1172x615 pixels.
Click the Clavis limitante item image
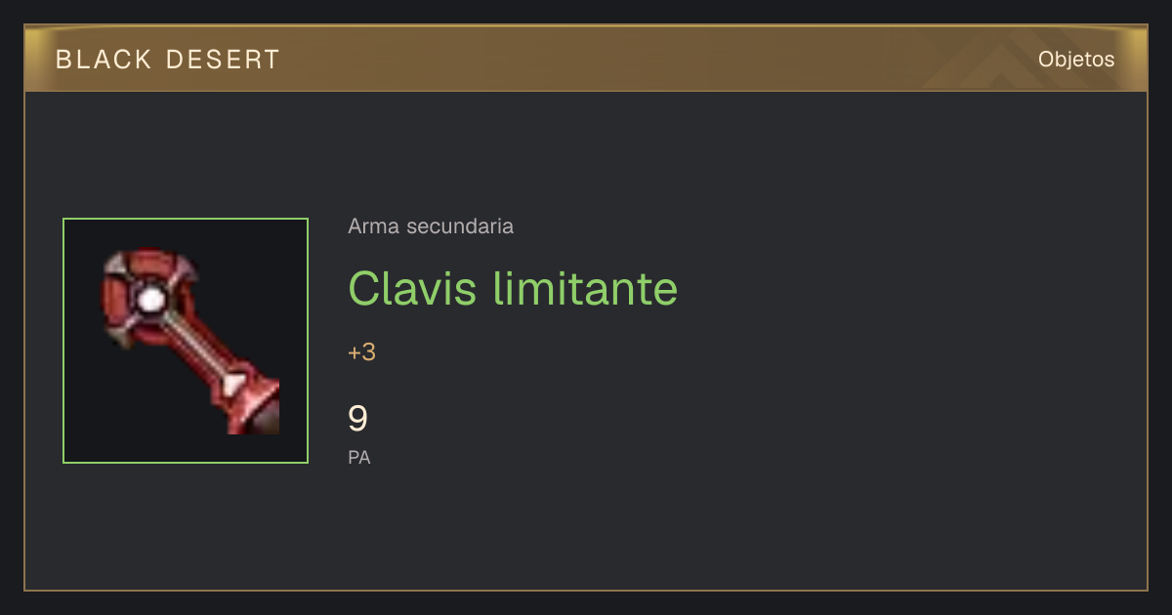(186, 341)
